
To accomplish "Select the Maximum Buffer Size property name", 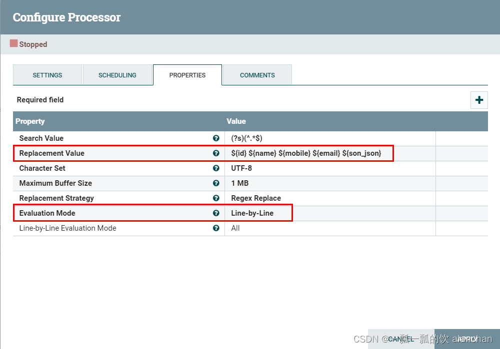I will point(55,183).
